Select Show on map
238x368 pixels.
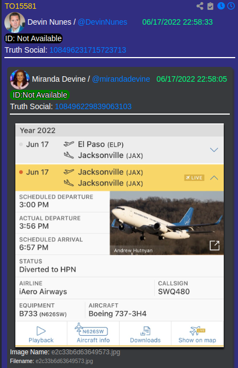pyautogui.click(x=197, y=334)
